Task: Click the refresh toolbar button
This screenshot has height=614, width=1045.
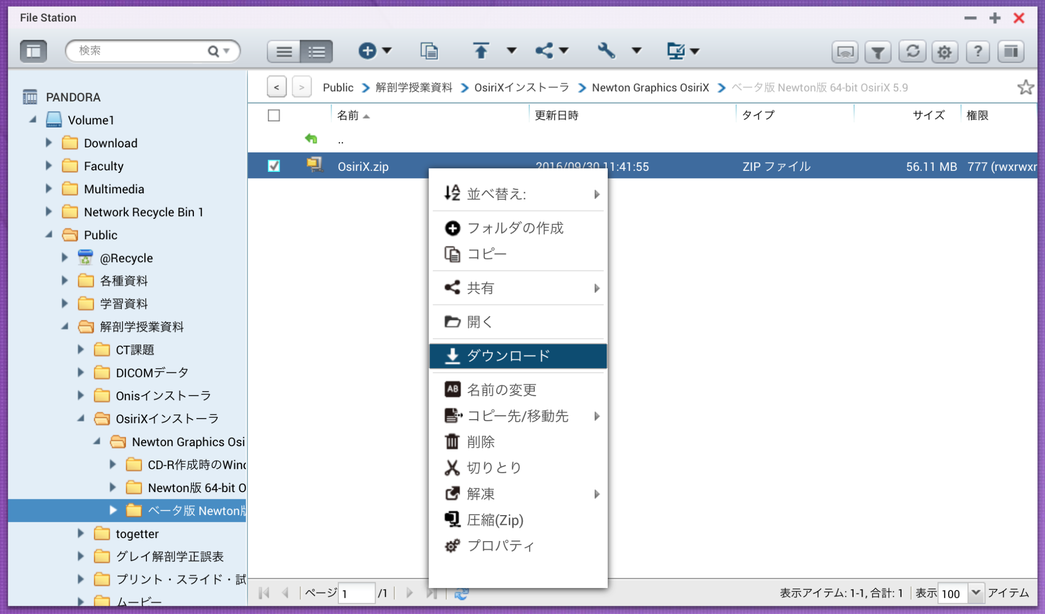Action: tap(912, 52)
